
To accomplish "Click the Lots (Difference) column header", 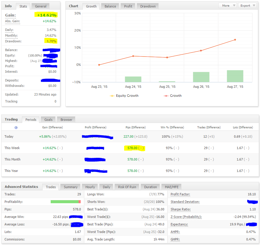I will pyautogui.click(x=243, y=127).
